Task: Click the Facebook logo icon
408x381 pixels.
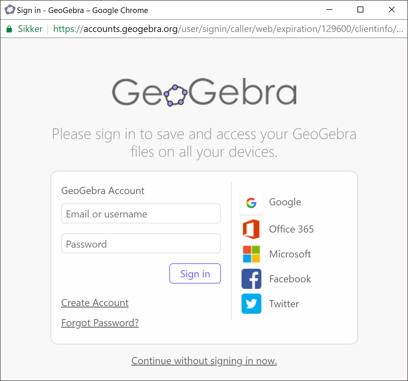Action: [251, 279]
